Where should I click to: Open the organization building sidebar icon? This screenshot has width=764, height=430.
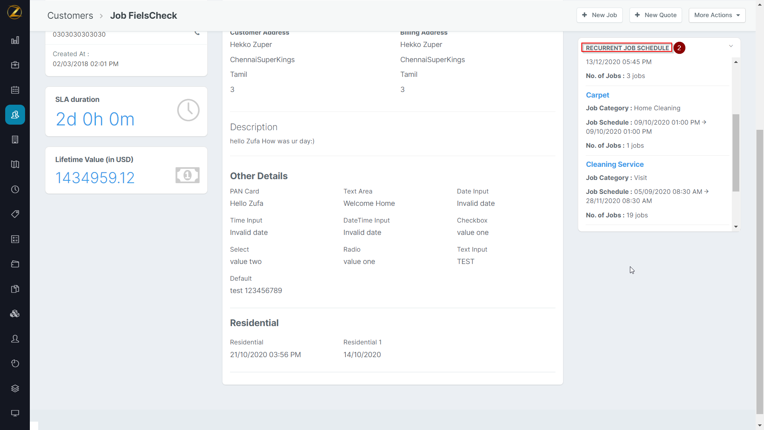[x=15, y=140]
